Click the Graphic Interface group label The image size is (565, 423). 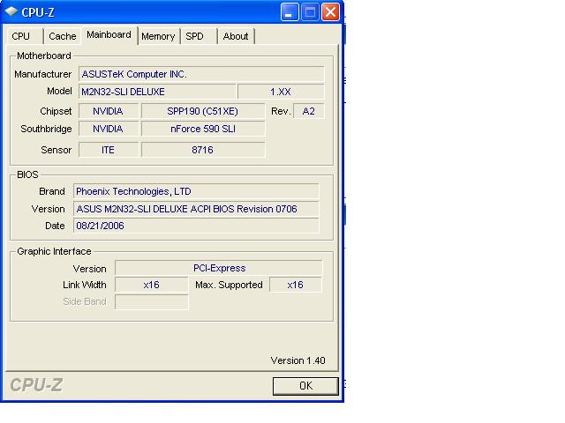tap(54, 251)
